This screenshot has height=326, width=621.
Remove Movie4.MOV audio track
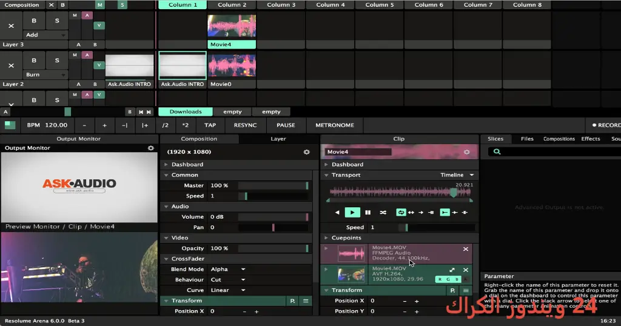tap(466, 249)
